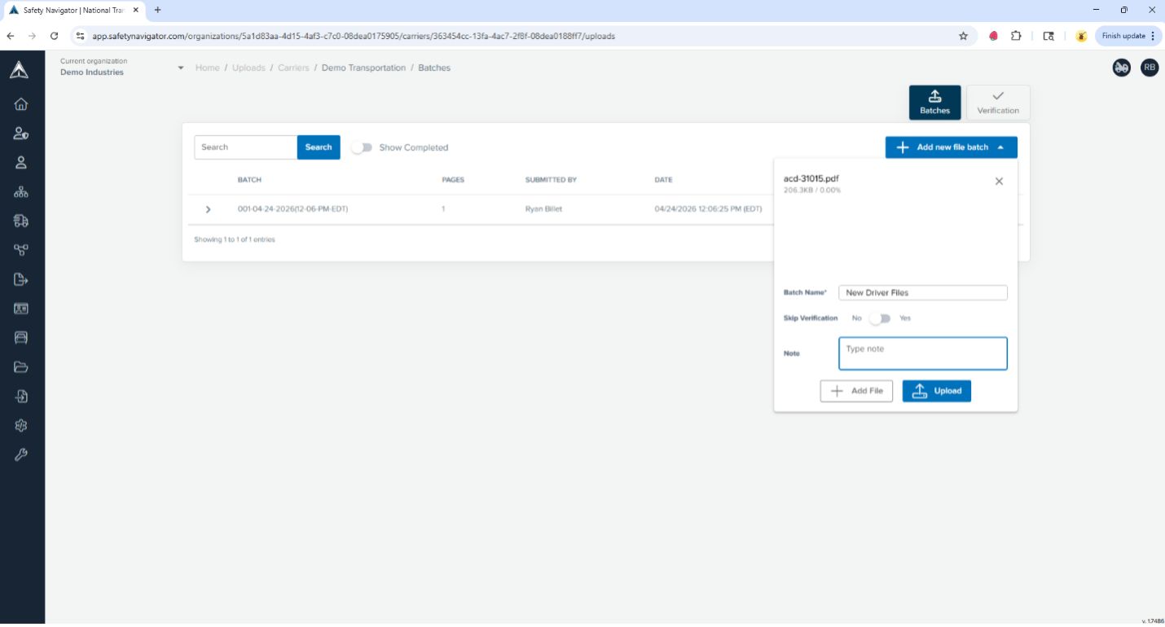1165x627 pixels.
Task: Toggle Skip Verification switch
Action: 880,318
